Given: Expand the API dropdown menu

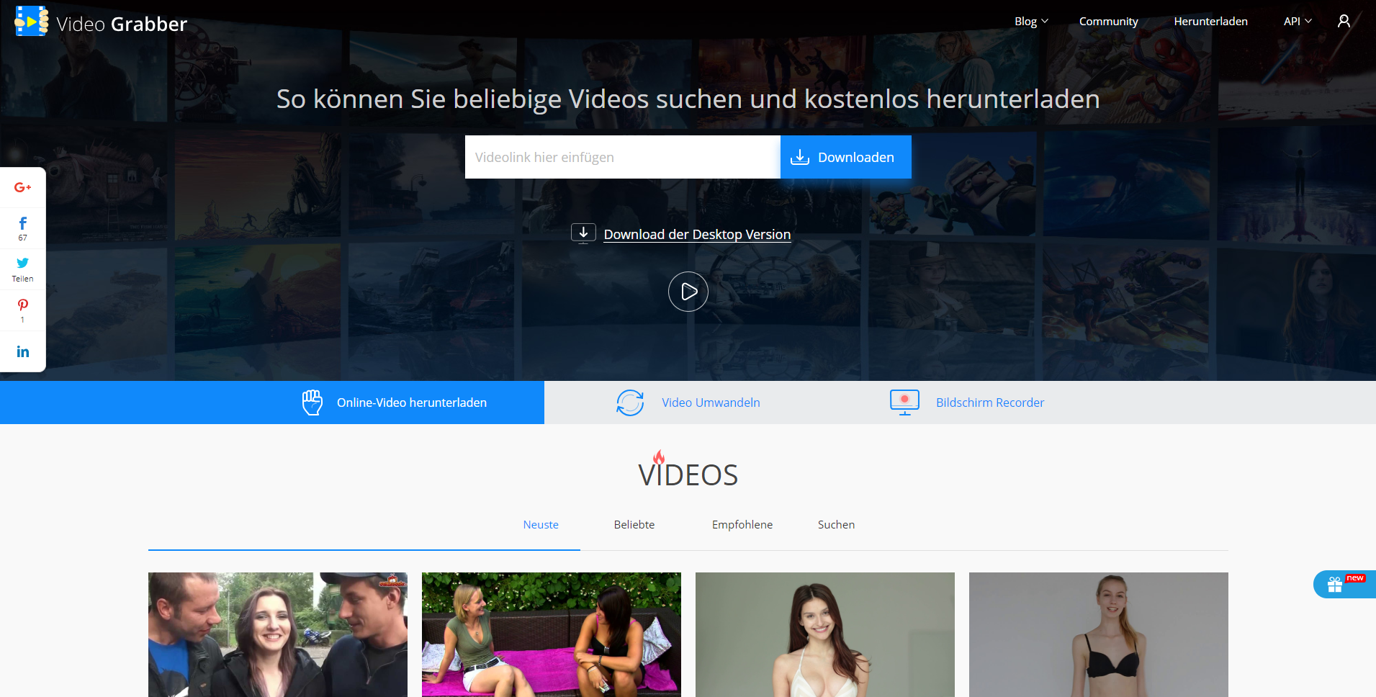Looking at the screenshot, I should pos(1298,22).
